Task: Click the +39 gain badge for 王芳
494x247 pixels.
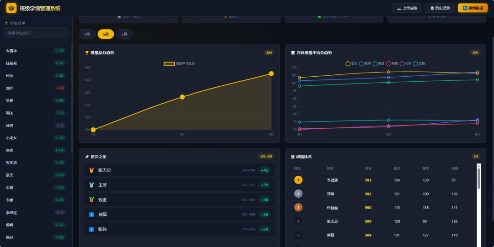Action: click(x=264, y=185)
